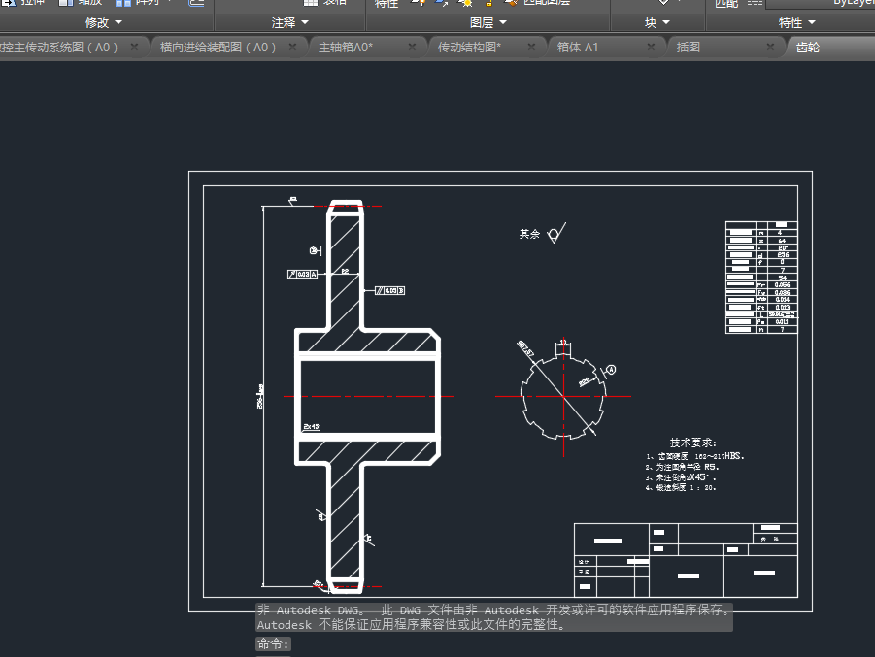Click the 缩放 scale tool icon

(66, 3)
